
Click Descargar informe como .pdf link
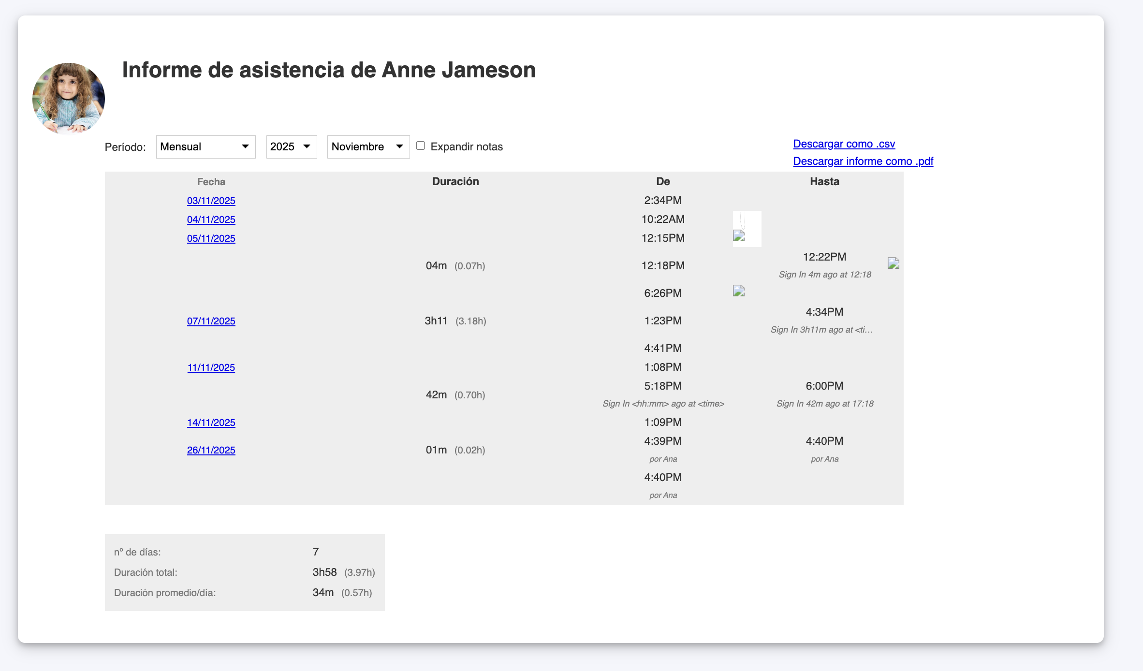click(x=863, y=161)
